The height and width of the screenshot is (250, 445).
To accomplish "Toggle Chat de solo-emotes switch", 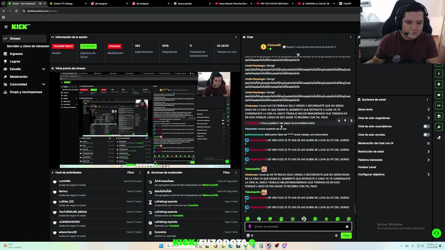I will (x=426, y=135).
